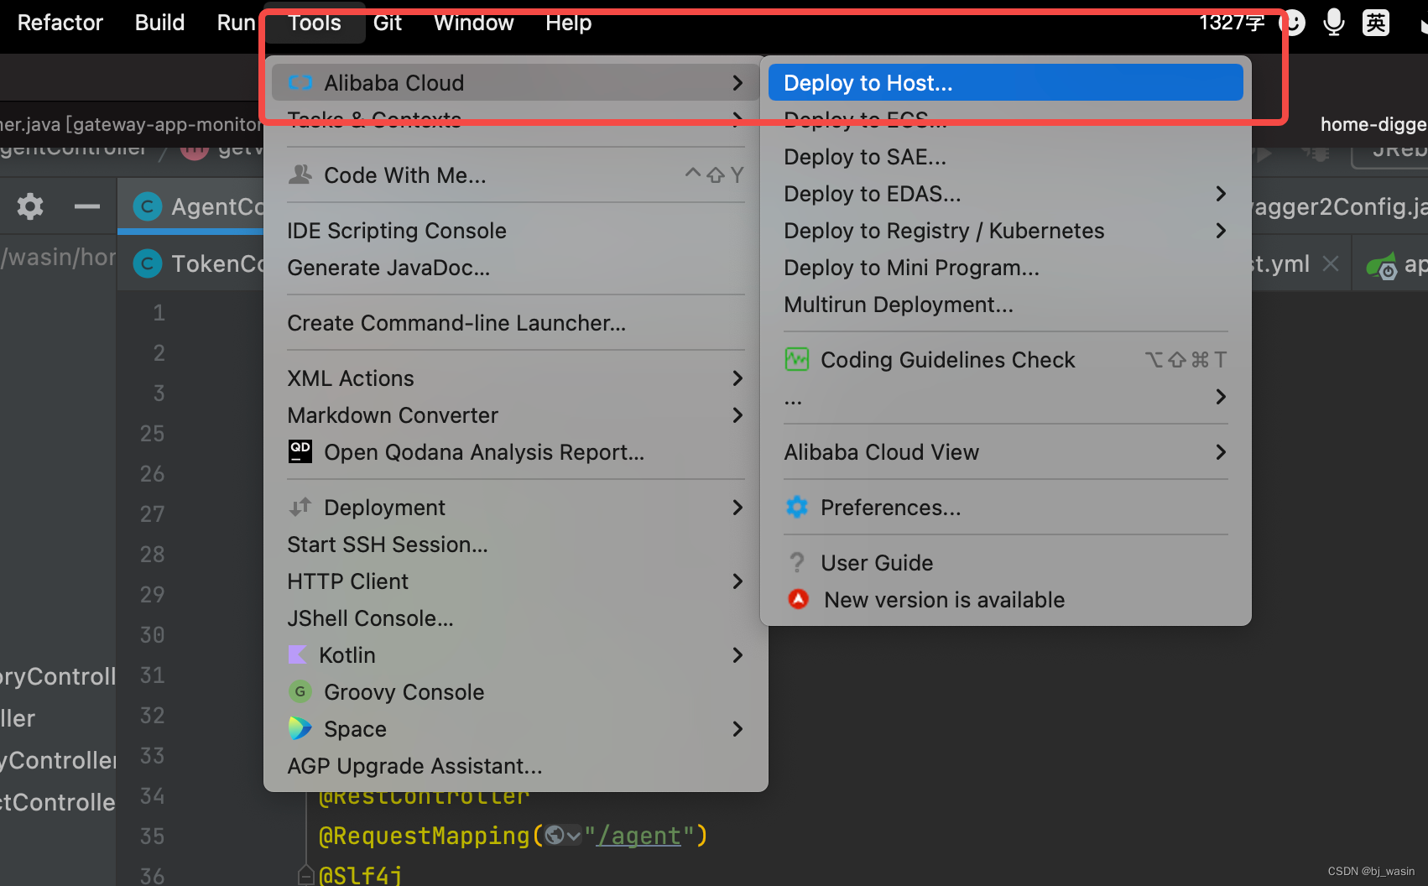
Task: Open the Window menu
Action: (473, 23)
